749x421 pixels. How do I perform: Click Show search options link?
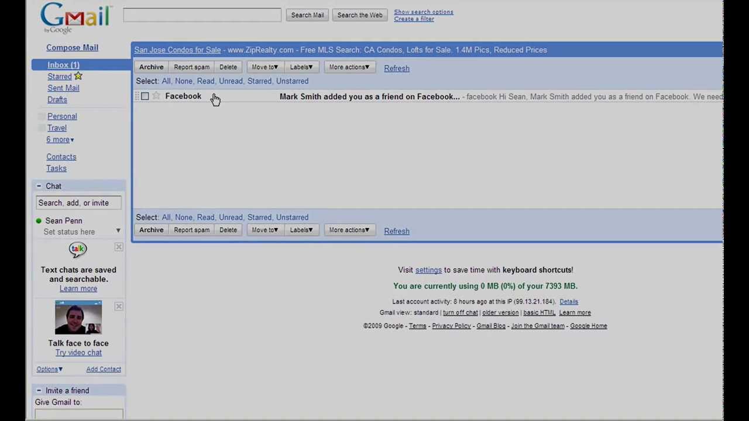424,12
